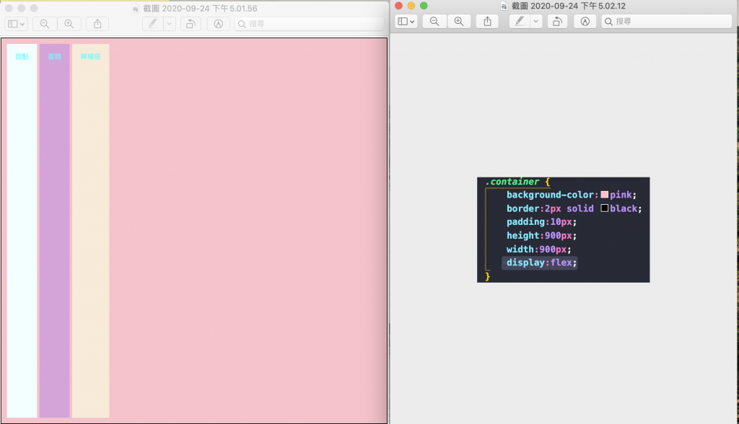Zoom in on the left Preview window
This screenshot has height=424, width=739.
click(x=69, y=24)
